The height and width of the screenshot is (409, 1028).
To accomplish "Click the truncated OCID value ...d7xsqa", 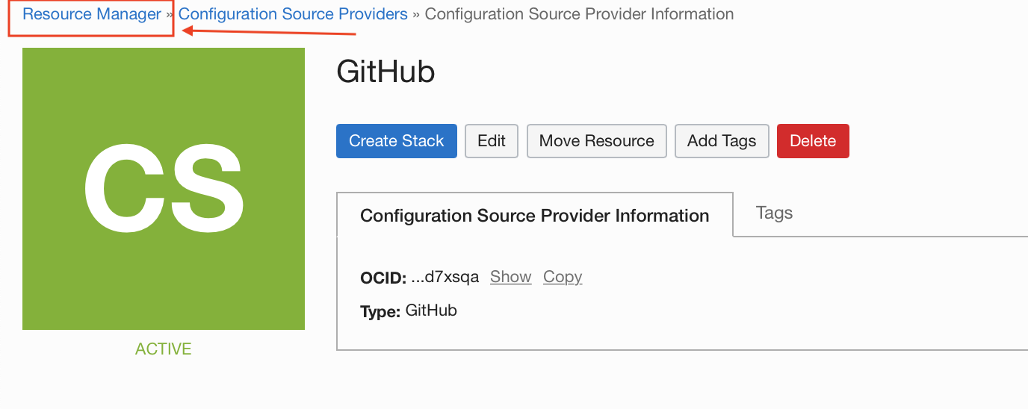I will click(x=445, y=278).
